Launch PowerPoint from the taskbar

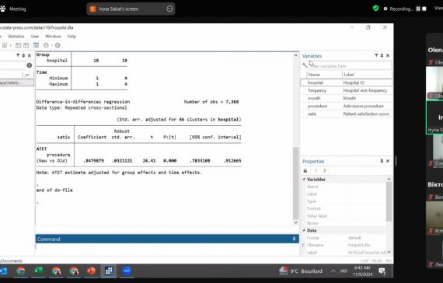[x=91, y=271]
